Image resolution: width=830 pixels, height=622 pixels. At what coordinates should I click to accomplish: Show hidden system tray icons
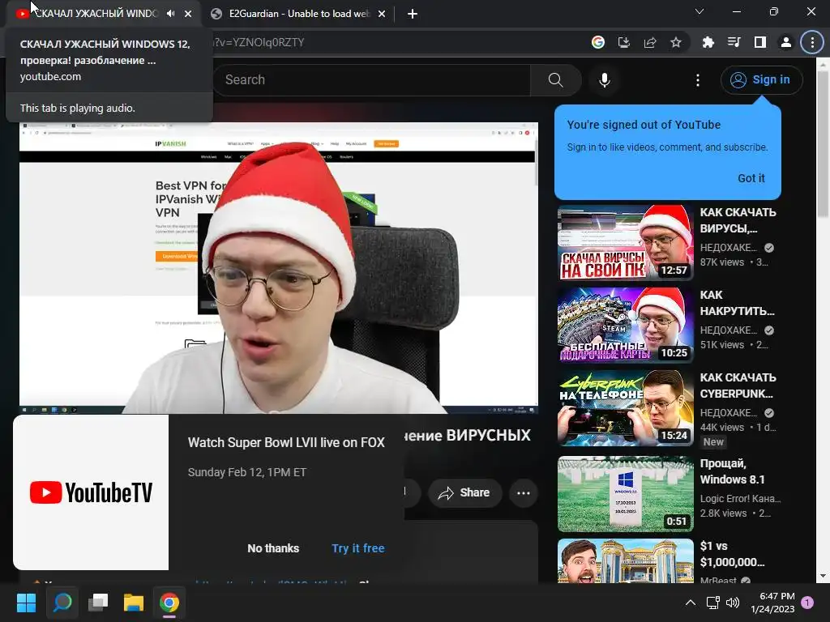coord(691,603)
